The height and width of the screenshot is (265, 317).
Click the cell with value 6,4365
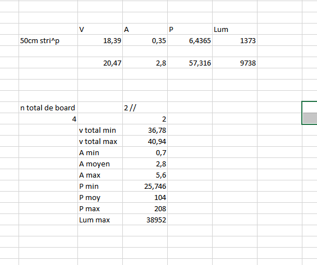[x=190, y=40]
